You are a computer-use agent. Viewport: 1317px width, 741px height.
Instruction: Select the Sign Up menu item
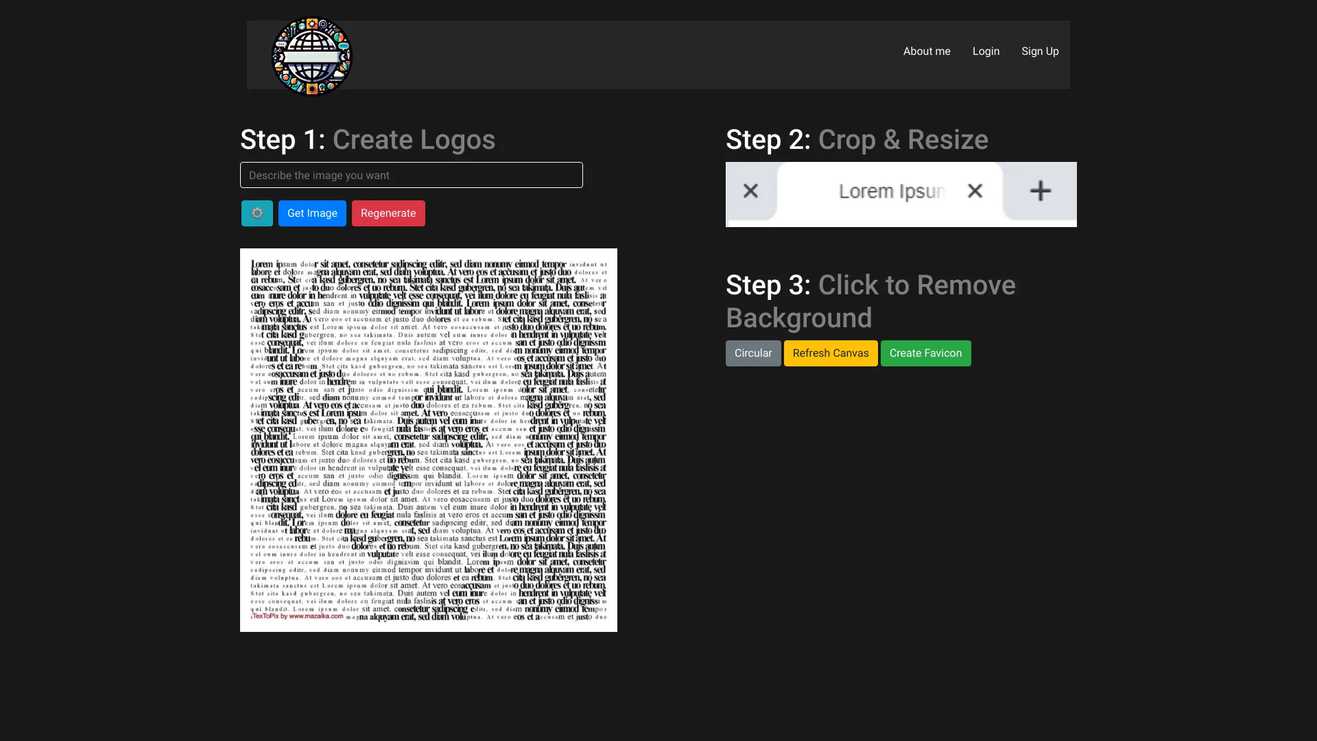[x=1039, y=51]
